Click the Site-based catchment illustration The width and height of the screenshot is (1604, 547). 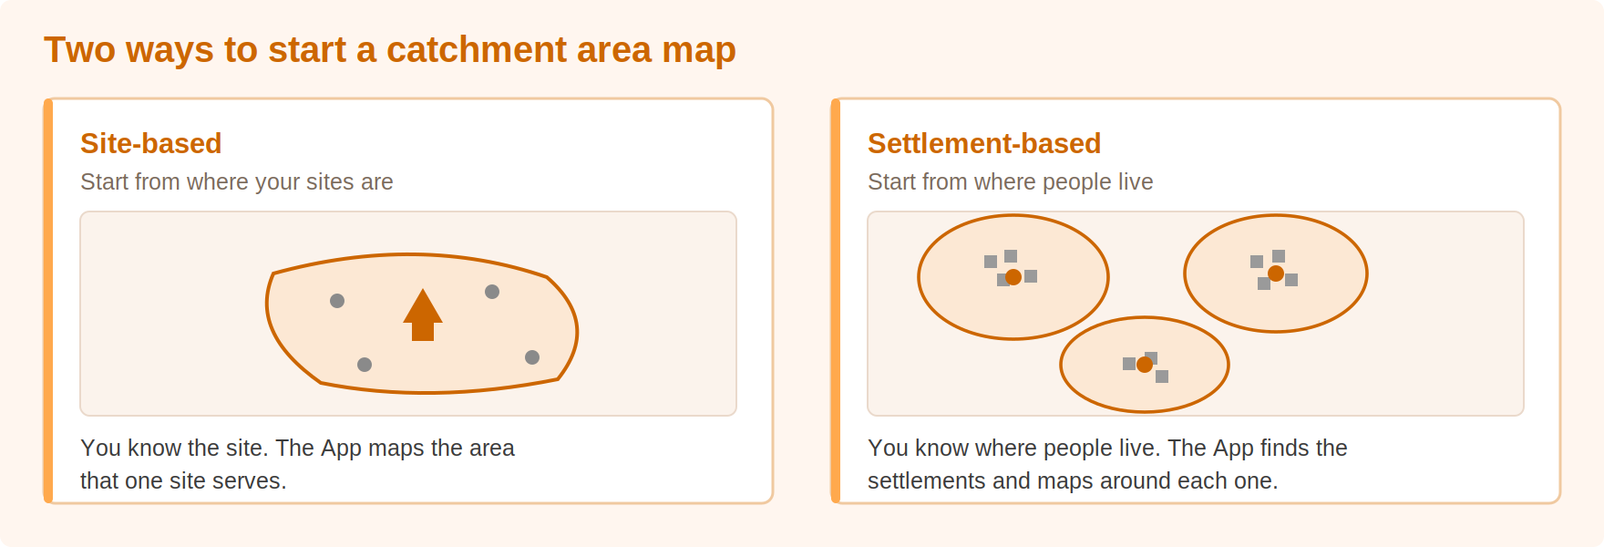pos(408,314)
